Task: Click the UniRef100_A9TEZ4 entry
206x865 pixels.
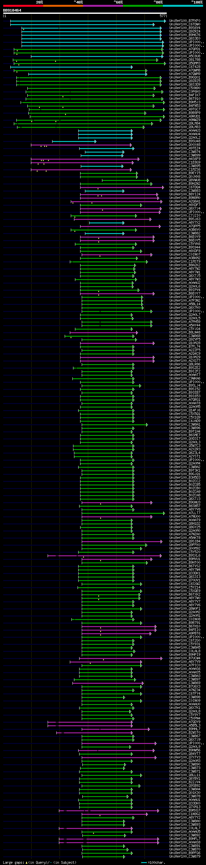Action: coord(185,148)
